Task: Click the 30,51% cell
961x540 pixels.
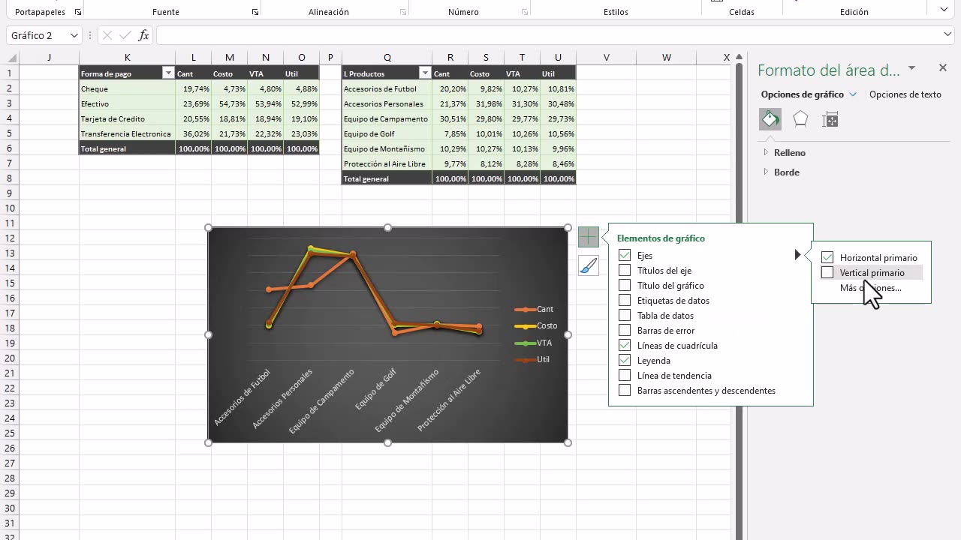Action: [x=450, y=118]
